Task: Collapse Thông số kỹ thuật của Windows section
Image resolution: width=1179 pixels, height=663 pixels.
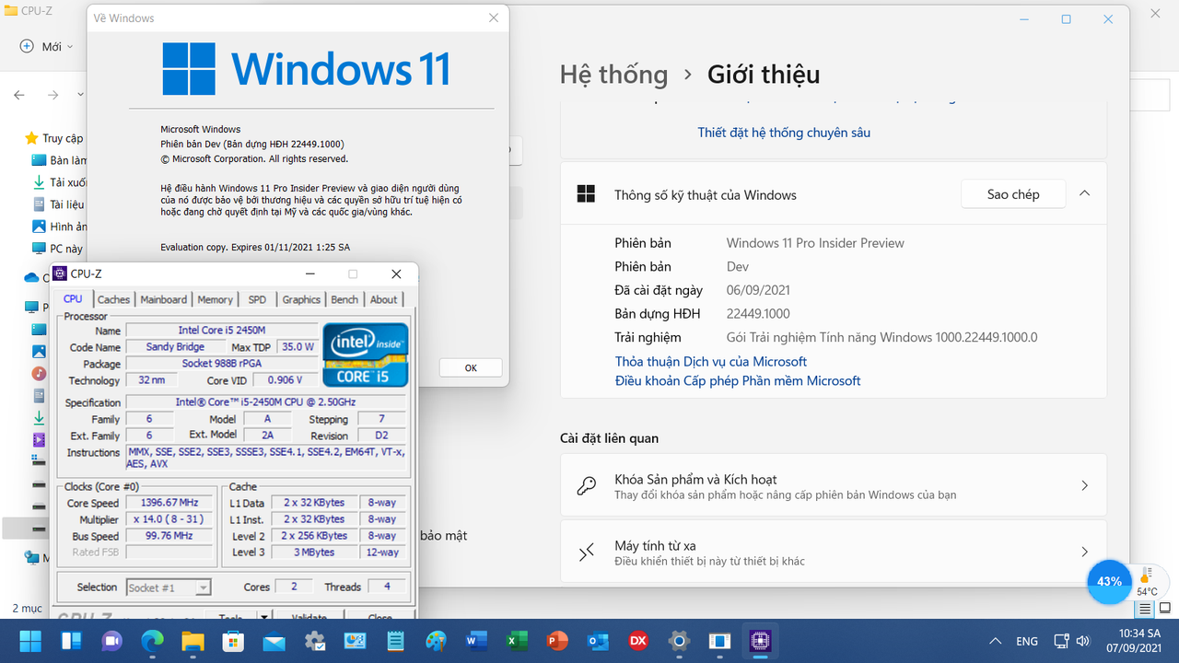Action: [x=1084, y=193]
